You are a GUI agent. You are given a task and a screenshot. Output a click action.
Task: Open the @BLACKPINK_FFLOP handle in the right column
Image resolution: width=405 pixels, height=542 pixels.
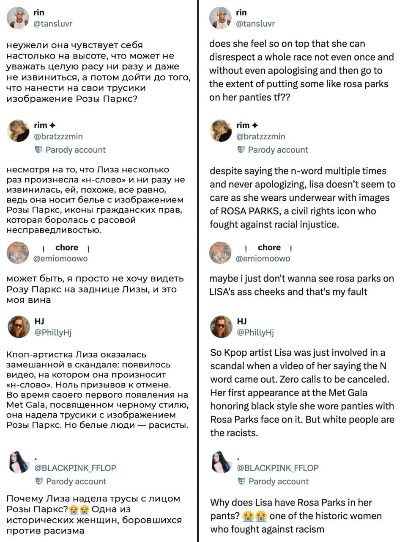tap(278, 468)
